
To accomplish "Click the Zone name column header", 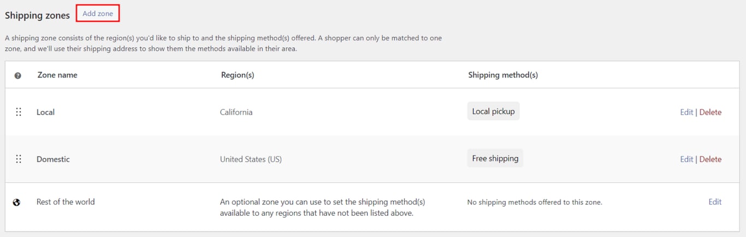I will pyautogui.click(x=57, y=75).
